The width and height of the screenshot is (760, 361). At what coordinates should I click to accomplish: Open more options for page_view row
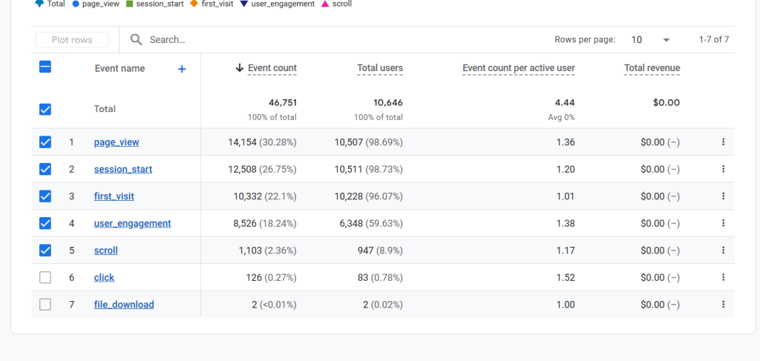coord(723,142)
